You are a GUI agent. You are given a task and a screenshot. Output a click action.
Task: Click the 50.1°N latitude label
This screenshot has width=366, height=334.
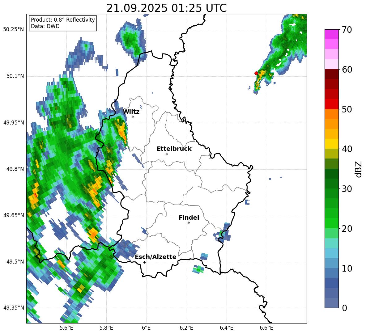[x=15, y=76]
